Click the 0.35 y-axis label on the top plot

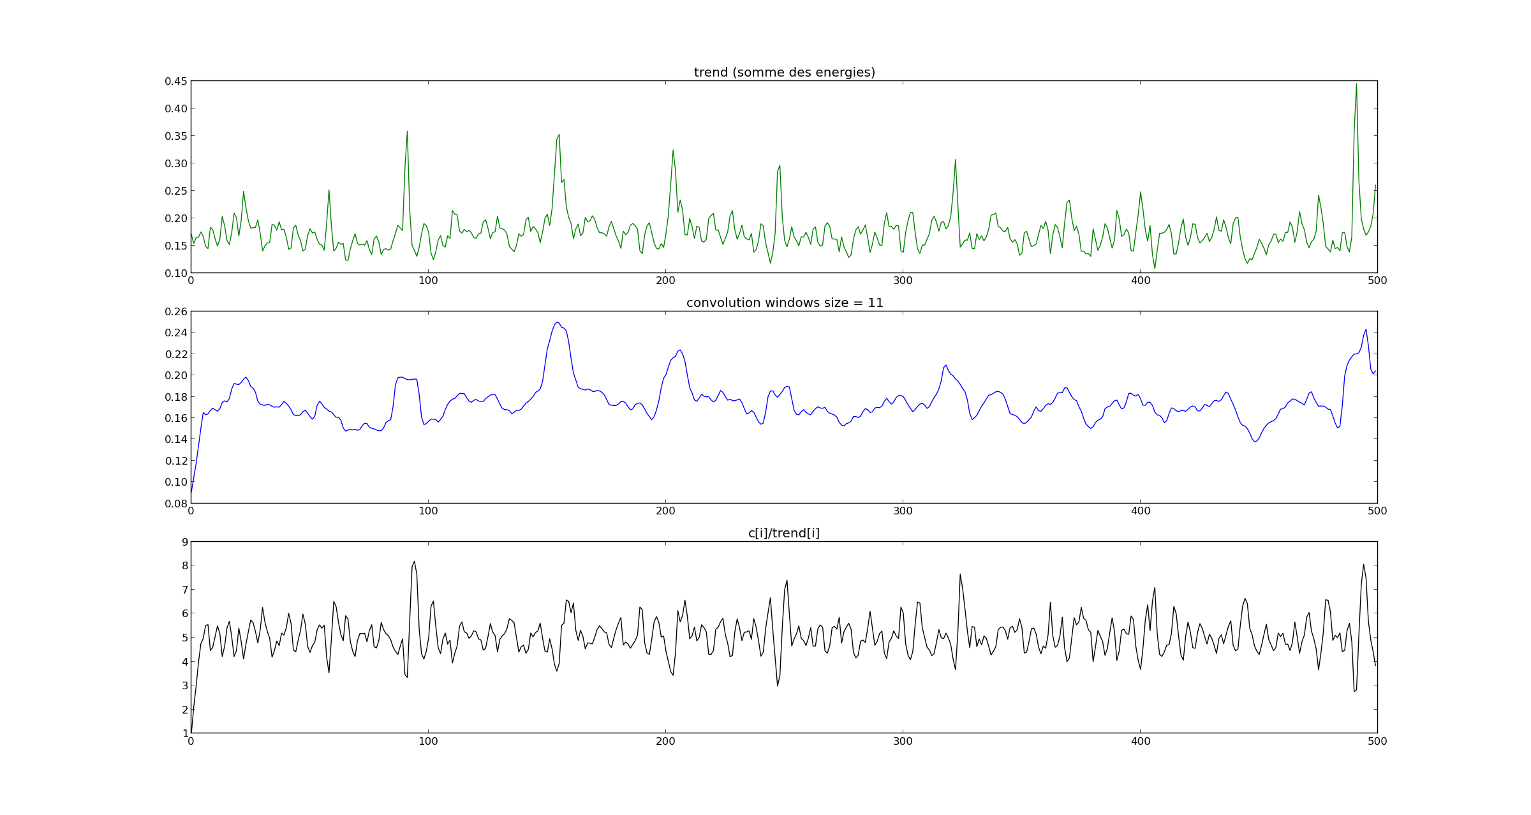(176, 136)
